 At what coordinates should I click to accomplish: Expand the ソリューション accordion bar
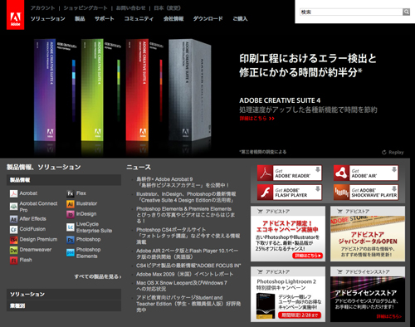point(64,294)
